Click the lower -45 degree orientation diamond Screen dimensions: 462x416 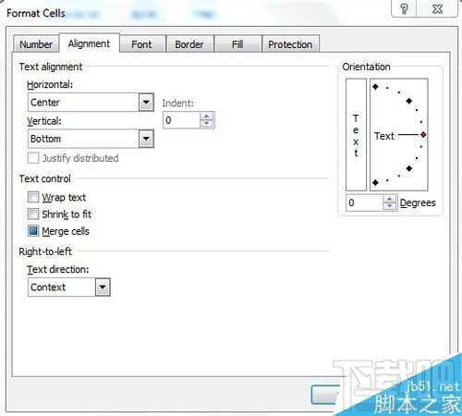tap(409, 168)
